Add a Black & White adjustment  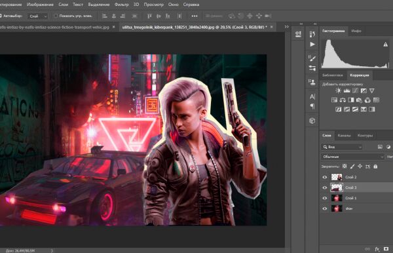tap(351, 100)
